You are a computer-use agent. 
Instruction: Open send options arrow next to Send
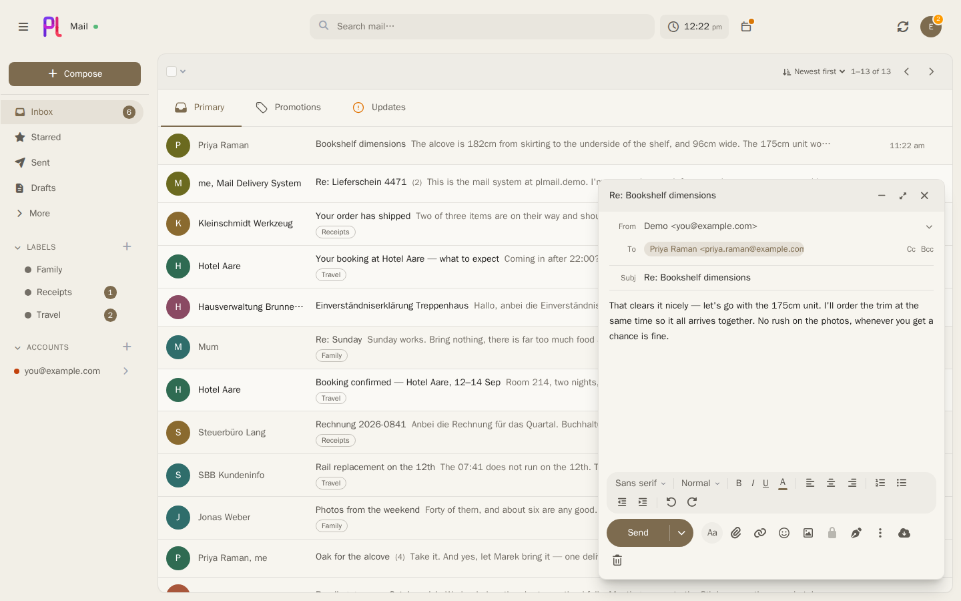pyautogui.click(x=681, y=533)
